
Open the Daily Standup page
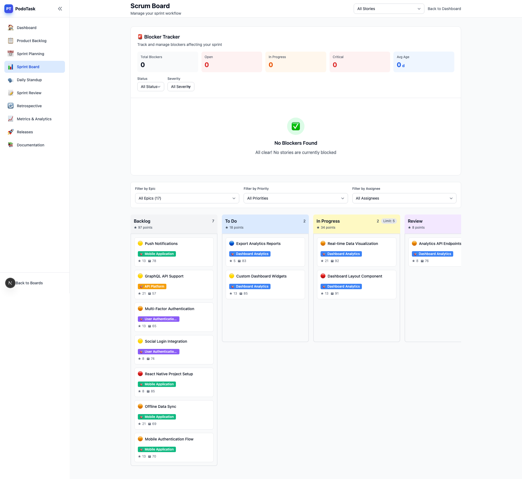click(29, 80)
